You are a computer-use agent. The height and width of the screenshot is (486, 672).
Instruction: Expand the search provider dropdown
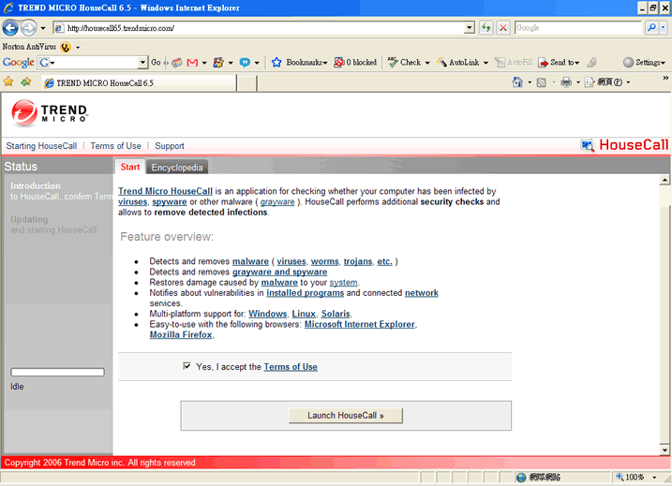tap(663, 28)
